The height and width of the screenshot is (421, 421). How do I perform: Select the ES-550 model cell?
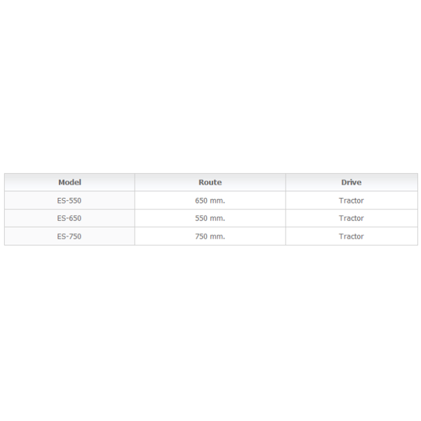pyautogui.click(x=69, y=200)
